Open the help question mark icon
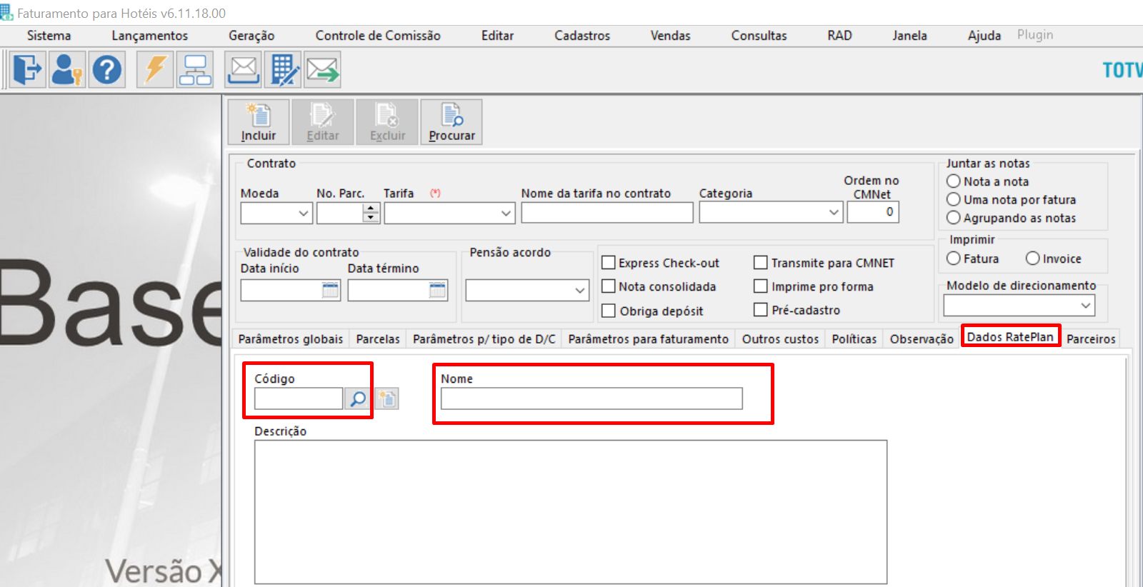 [107, 70]
